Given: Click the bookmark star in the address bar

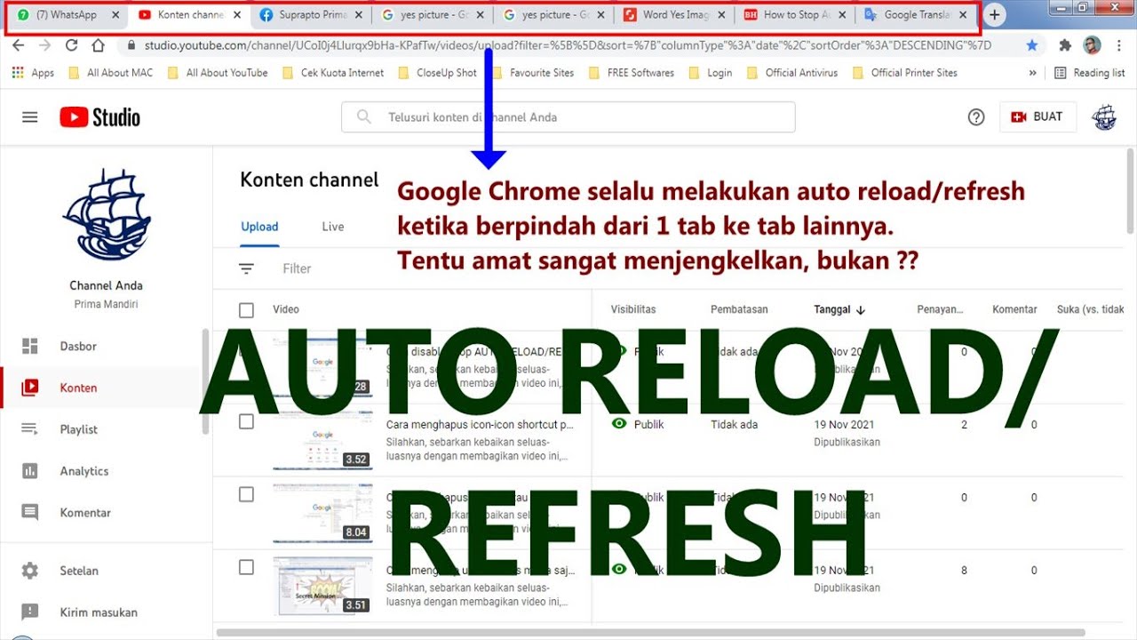Looking at the screenshot, I should (1031, 45).
